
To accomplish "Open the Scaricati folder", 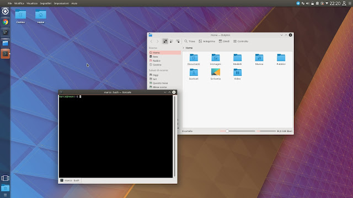I will coord(194,74).
